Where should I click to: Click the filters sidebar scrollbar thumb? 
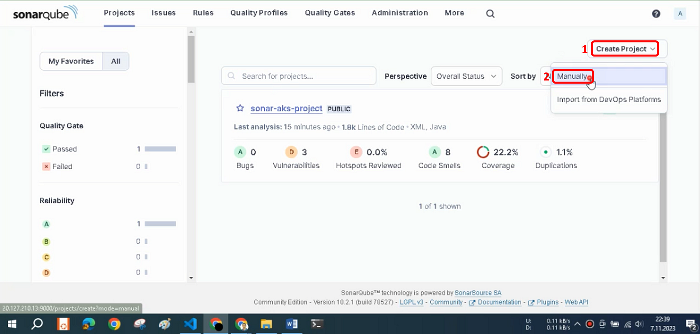[x=191, y=59]
